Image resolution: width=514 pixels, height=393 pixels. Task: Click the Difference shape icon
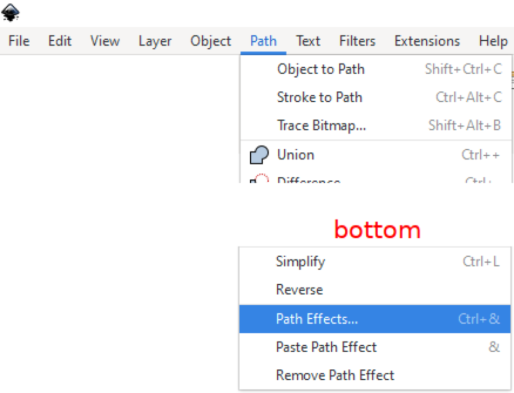point(259,179)
